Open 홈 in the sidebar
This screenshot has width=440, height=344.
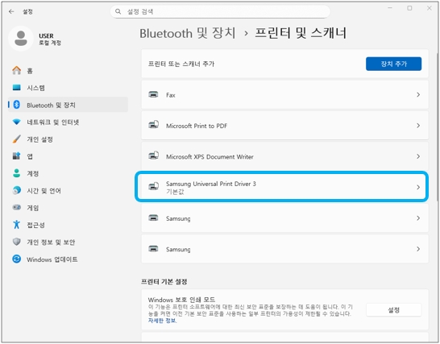click(68, 71)
